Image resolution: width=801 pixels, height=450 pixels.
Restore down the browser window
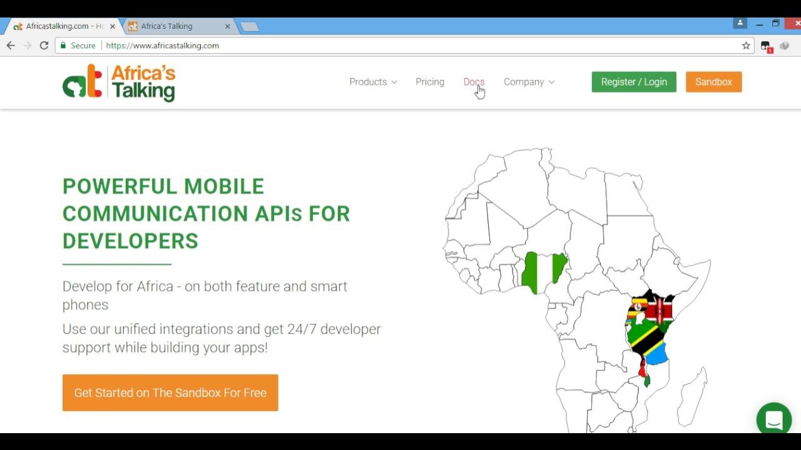click(776, 24)
